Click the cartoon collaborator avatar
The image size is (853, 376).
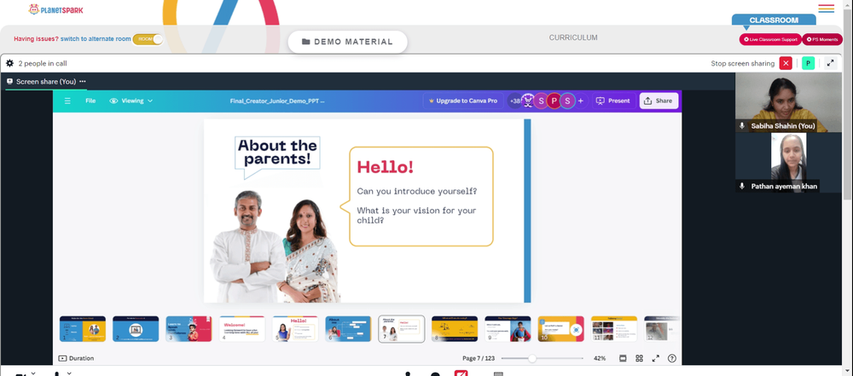tap(527, 101)
